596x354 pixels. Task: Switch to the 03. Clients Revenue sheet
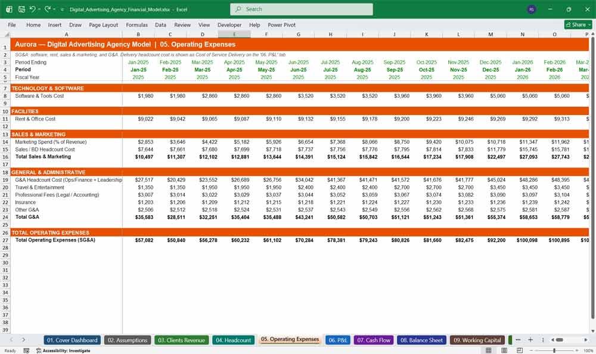[x=181, y=340]
